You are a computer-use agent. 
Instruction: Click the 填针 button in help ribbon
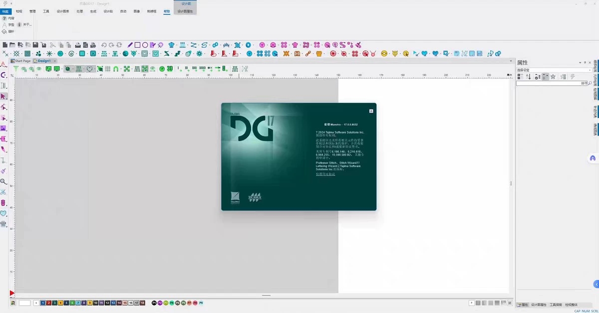[8, 31]
